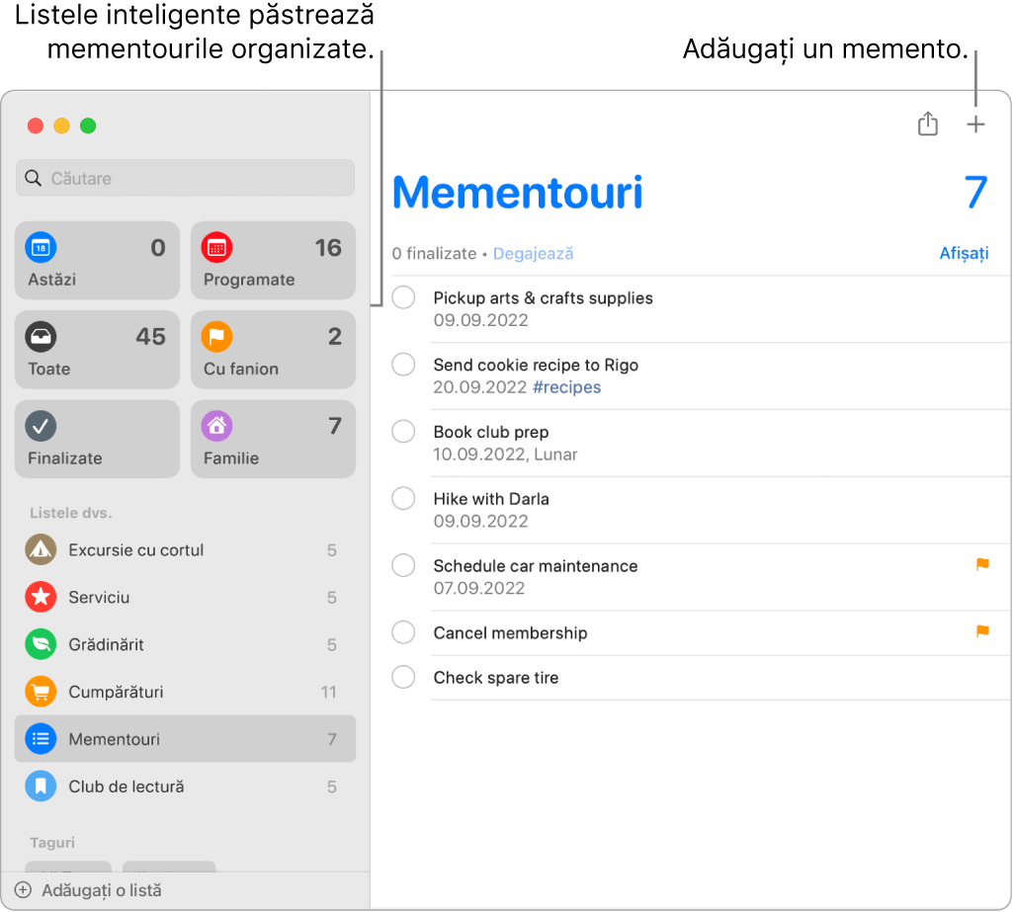Check off the 'Cancel membership' reminder
The width and height of the screenshot is (1015, 912).
(x=402, y=631)
